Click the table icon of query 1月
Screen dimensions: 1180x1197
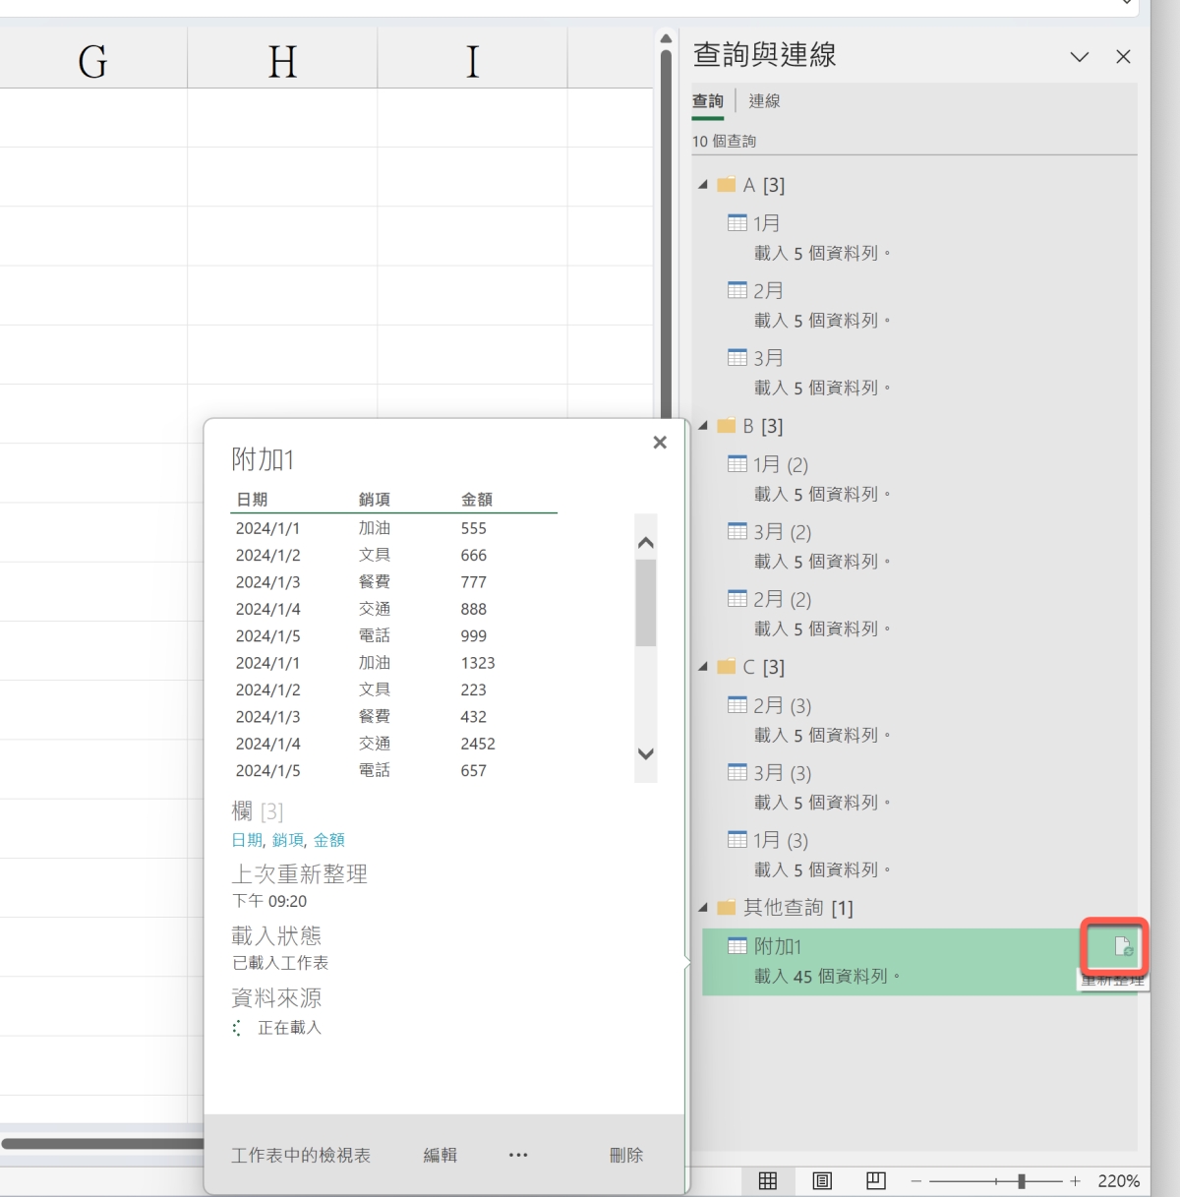pyautogui.click(x=737, y=223)
